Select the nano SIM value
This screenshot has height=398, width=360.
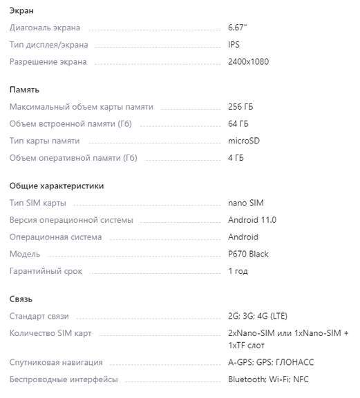pyautogui.click(x=246, y=203)
